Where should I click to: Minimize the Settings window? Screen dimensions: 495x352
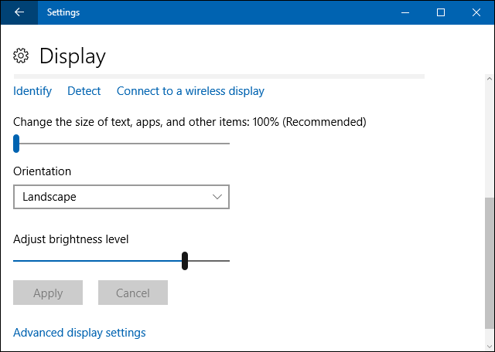coord(405,12)
